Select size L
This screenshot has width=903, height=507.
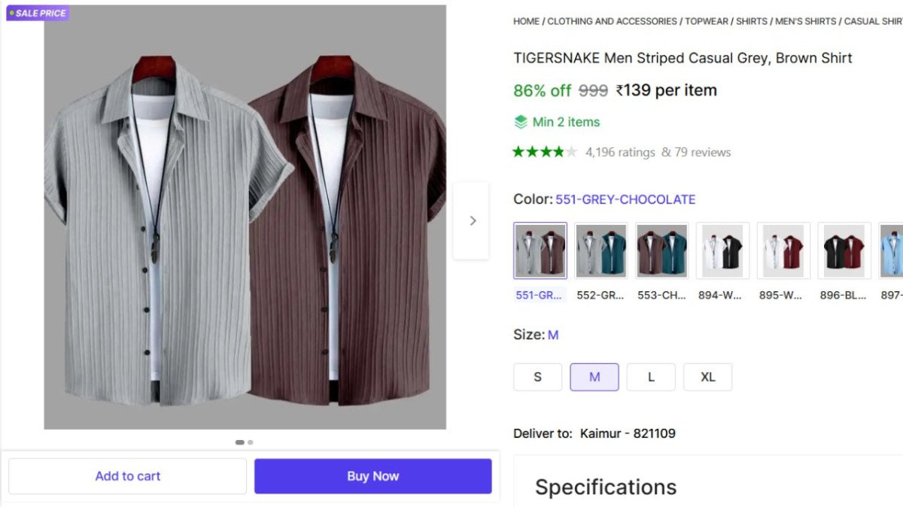point(650,376)
